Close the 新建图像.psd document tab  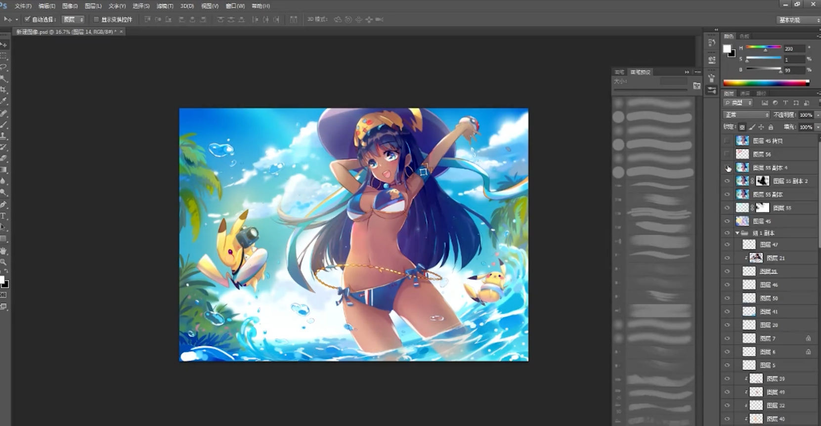121,32
